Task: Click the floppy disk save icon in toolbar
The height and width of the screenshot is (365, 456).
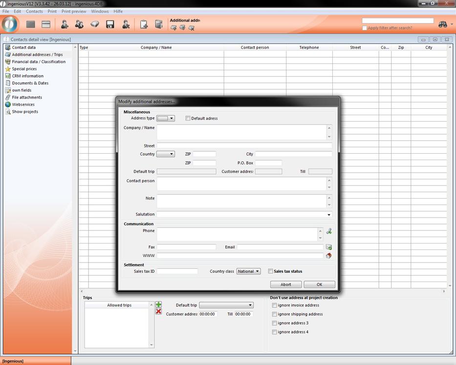Action: (110, 24)
